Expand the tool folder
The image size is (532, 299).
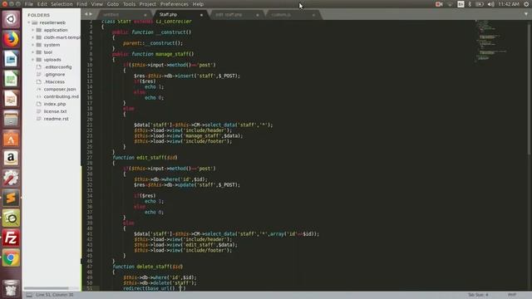click(x=33, y=52)
